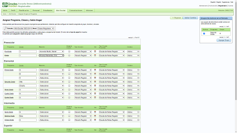View schedule calendar icon for Tercer Grado
Screen dimensions: 237x133
click(95, 89)
